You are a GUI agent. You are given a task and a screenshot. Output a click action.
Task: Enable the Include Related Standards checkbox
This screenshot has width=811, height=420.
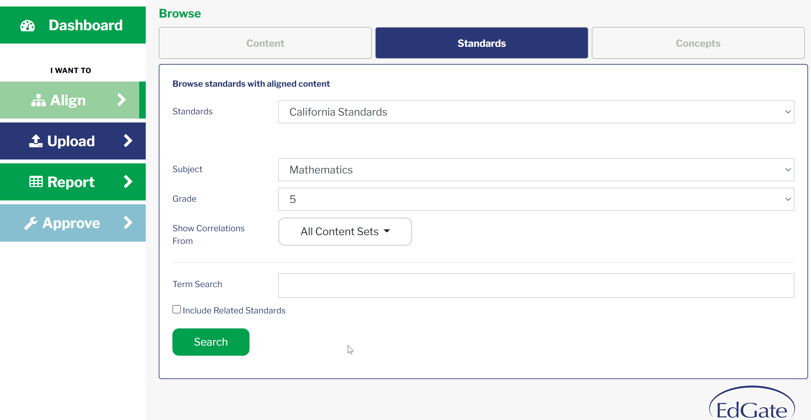[177, 309]
